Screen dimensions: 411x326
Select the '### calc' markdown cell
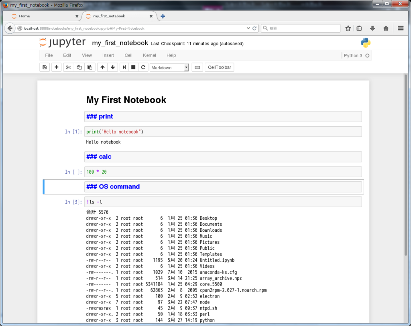coord(223,157)
